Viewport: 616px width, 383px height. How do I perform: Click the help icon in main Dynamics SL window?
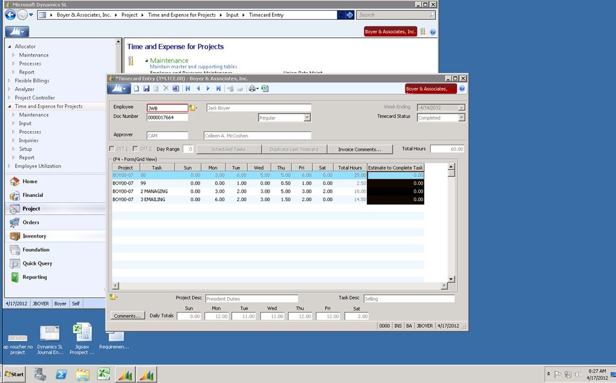point(433,32)
